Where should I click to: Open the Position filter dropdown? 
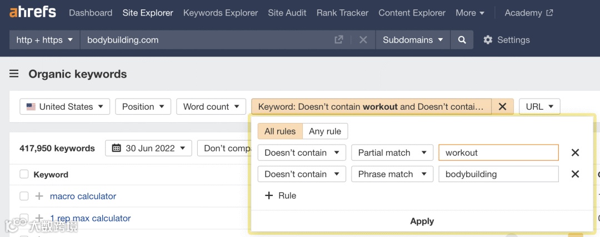(x=143, y=106)
